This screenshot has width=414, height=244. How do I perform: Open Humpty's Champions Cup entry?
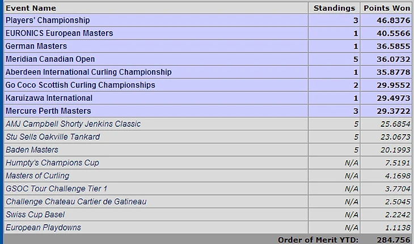click(52, 162)
